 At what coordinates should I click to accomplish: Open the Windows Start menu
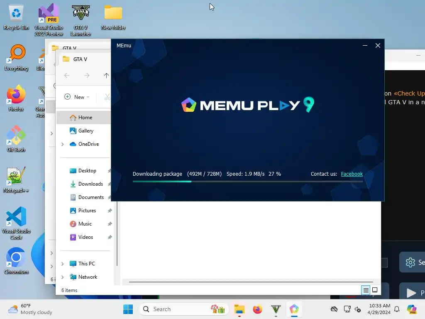tap(128, 309)
